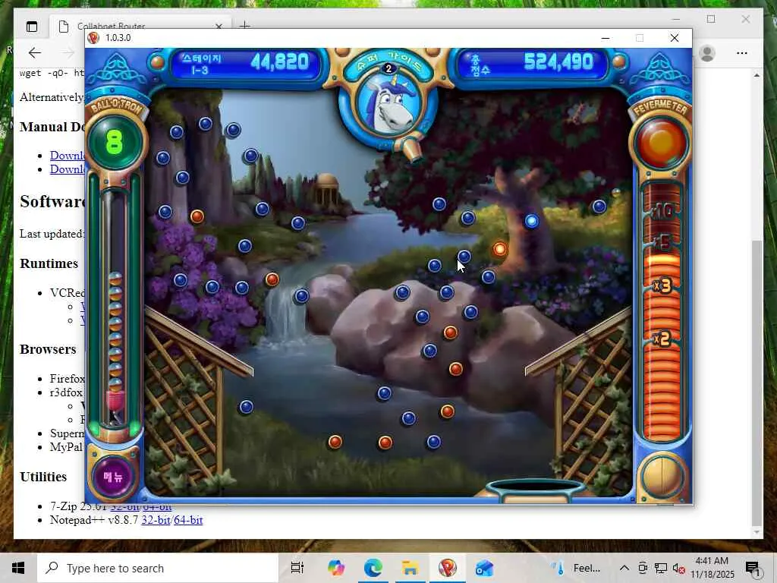Image resolution: width=777 pixels, height=583 pixels.
Task: Minimize the 1.0.3.0 game window
Action: (x=605, y=38)
